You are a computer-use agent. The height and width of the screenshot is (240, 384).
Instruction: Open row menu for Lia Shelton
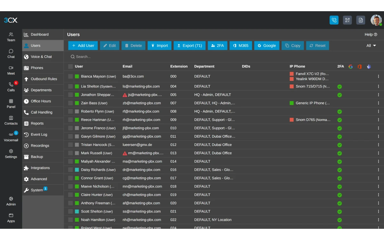379,86
